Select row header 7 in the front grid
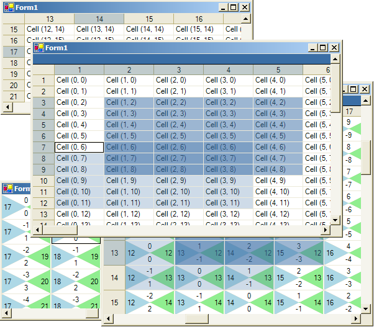Screen dimensions: 374x327 tap(43, 147)
